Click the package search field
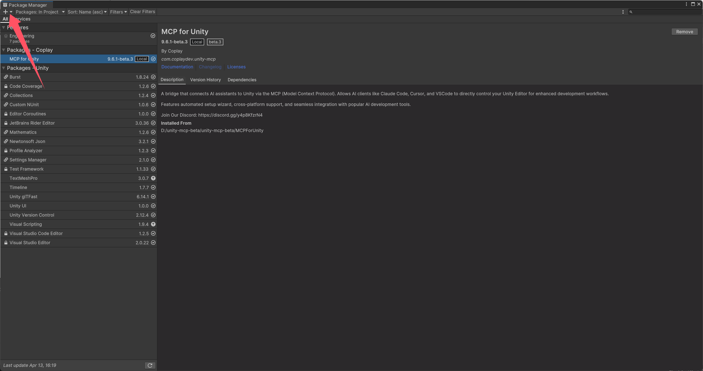 (665, 12)
